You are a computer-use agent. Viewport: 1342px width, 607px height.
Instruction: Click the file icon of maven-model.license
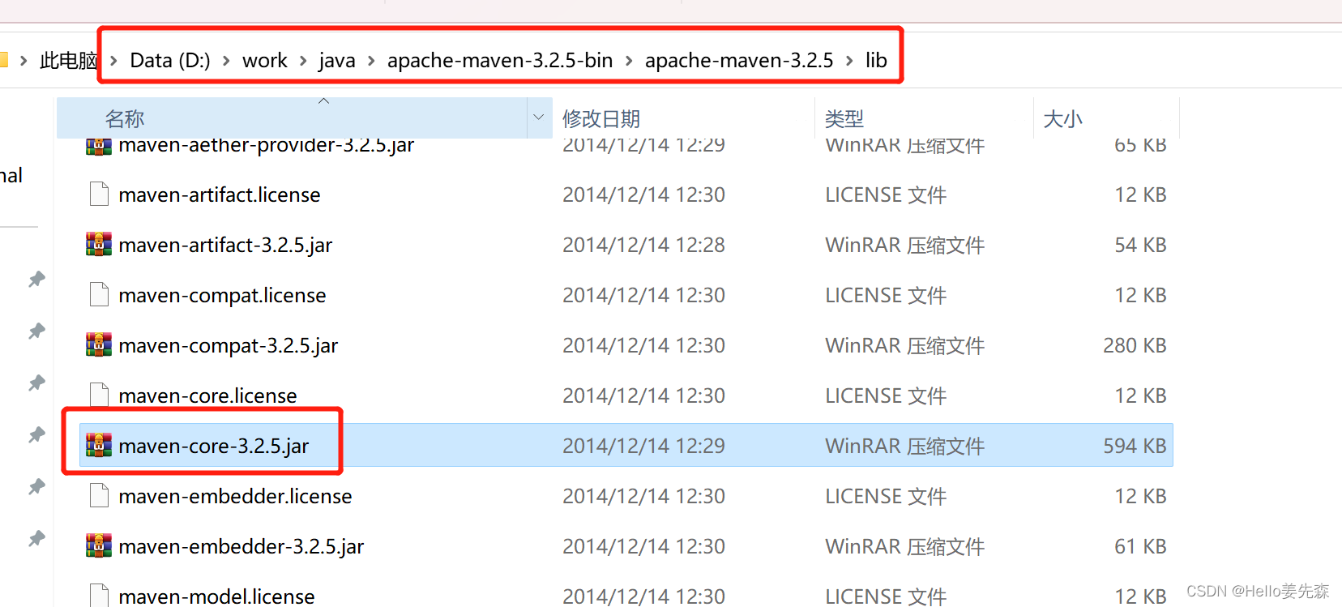tap(99, 595)
